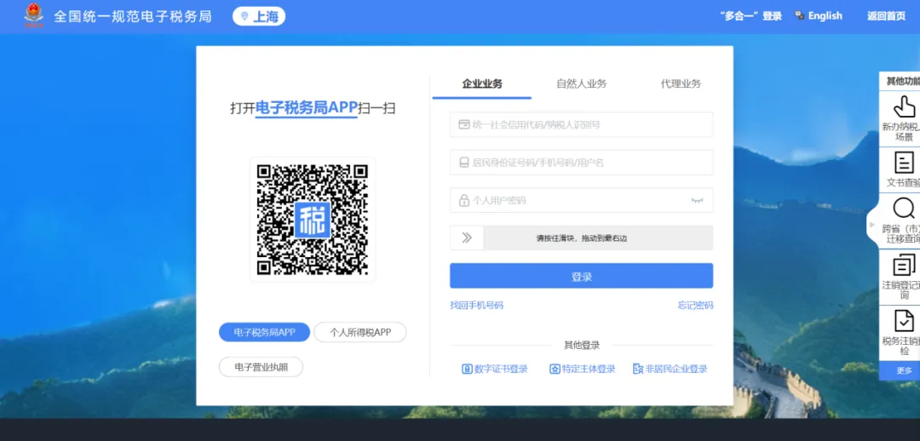Open the 找回手机号码 link
Image resolution: width=920 pixels, height=441 pixels.
[x=476, y=306]
